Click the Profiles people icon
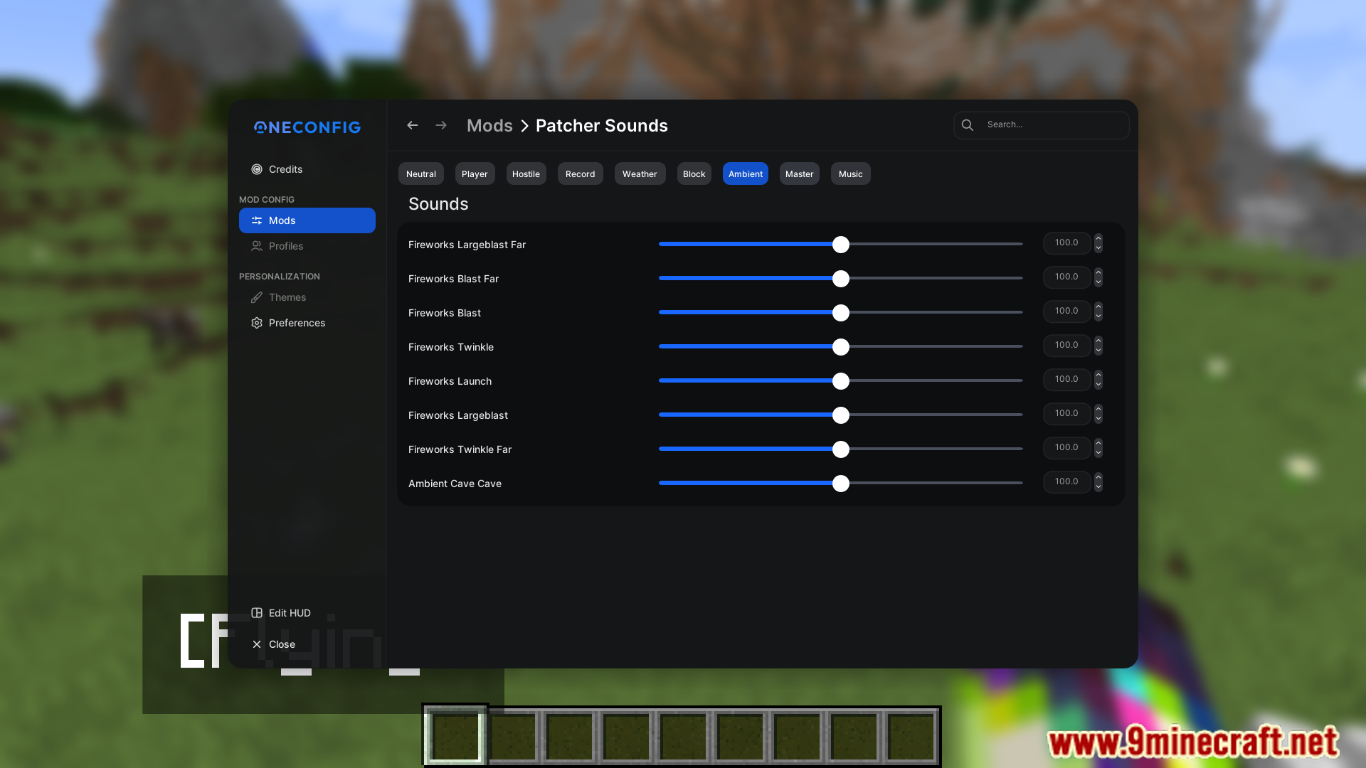This screenshot has height=768, width=1366. pos(257,246)
